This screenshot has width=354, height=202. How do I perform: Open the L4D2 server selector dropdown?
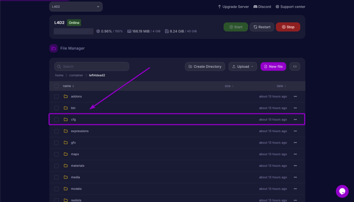point(76,7)
